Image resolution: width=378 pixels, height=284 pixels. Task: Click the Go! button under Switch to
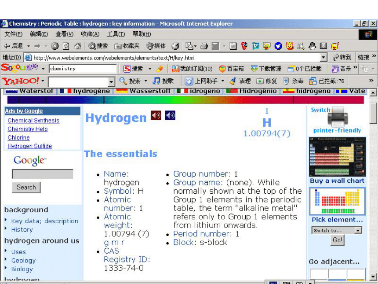pyautogui.click(x=337, y=240)
